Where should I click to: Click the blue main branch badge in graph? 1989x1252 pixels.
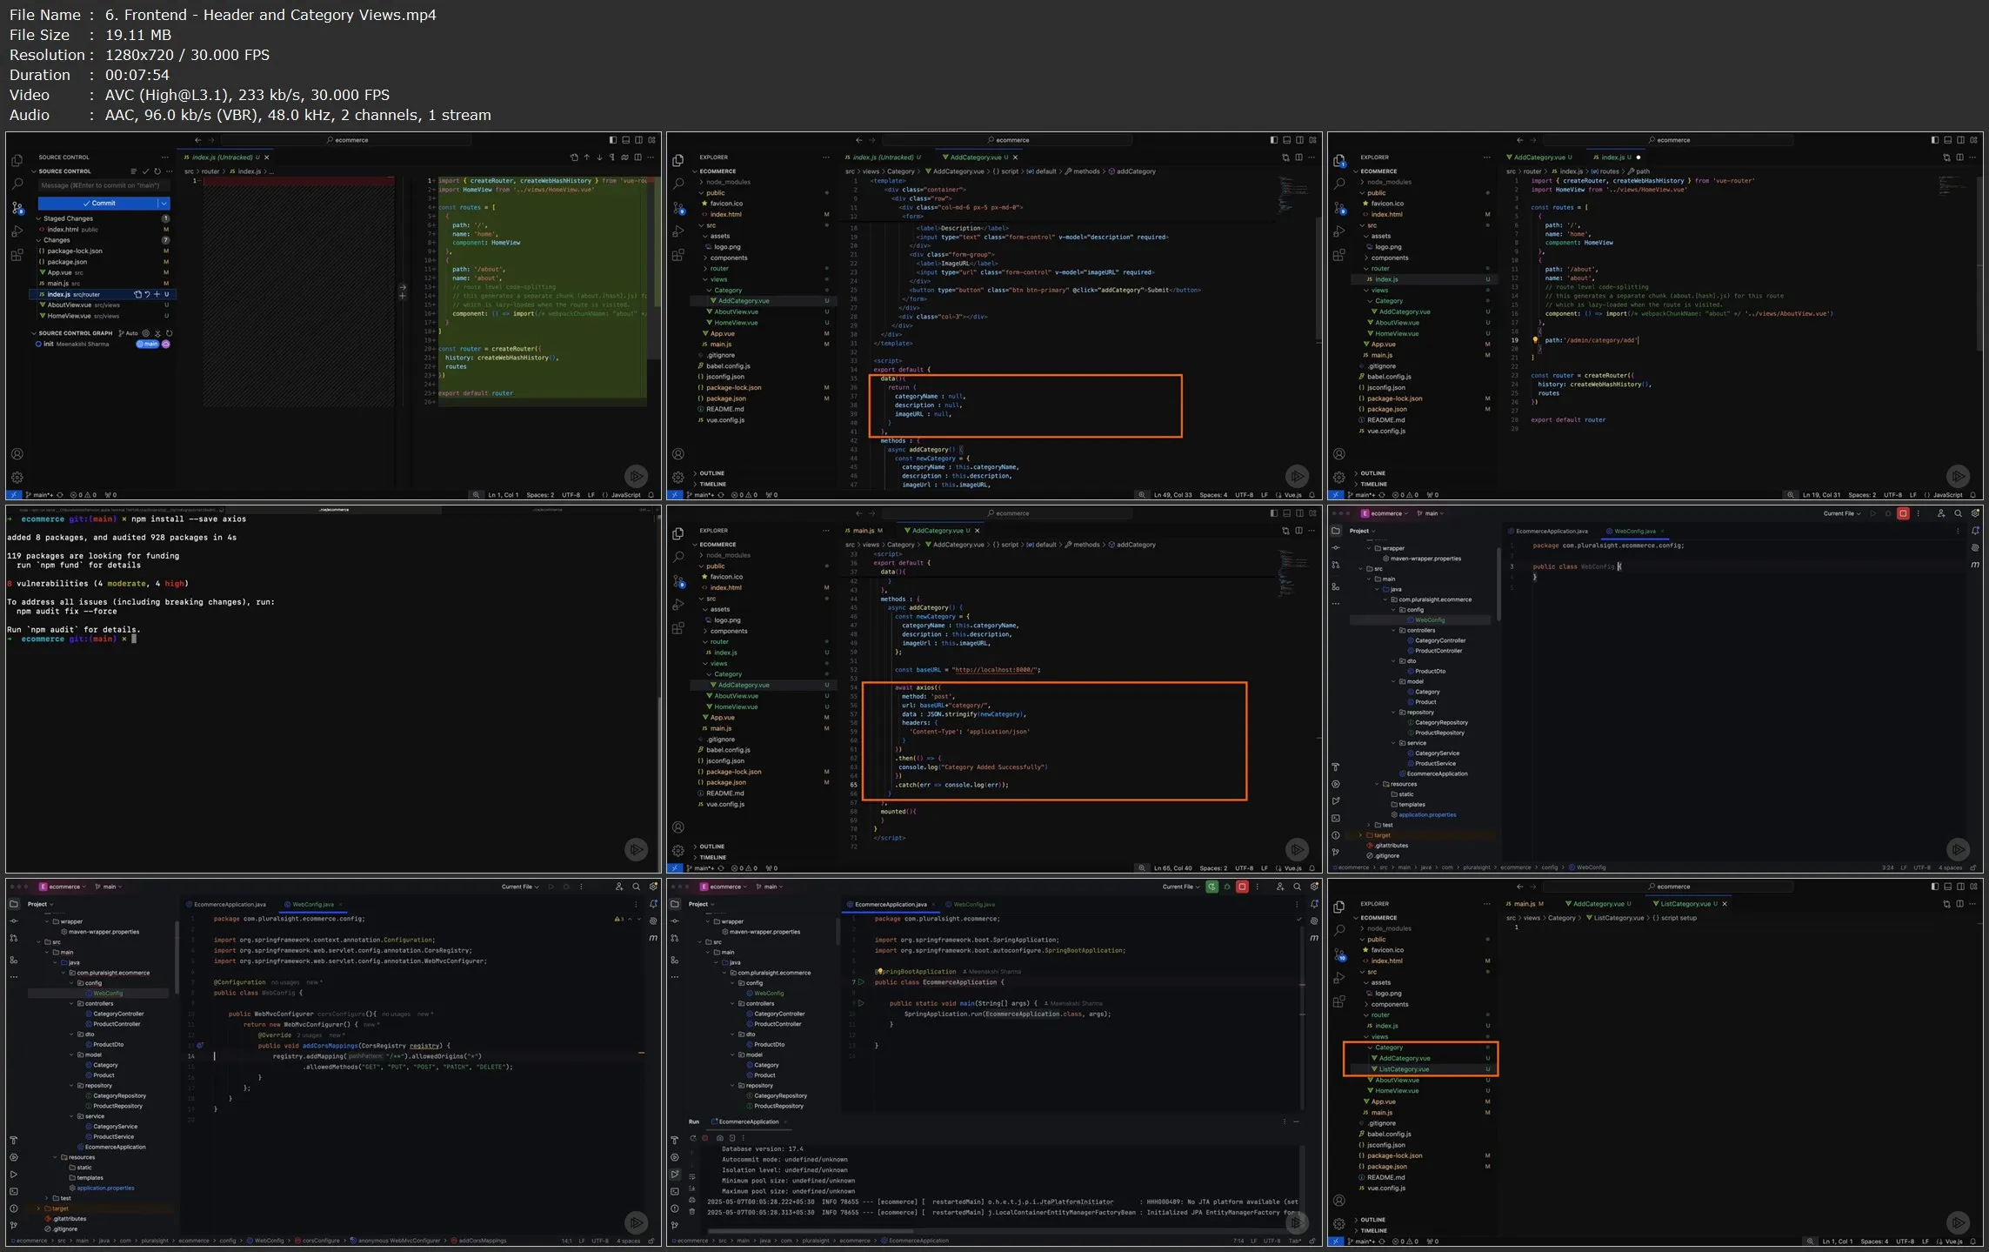[148, 344]
